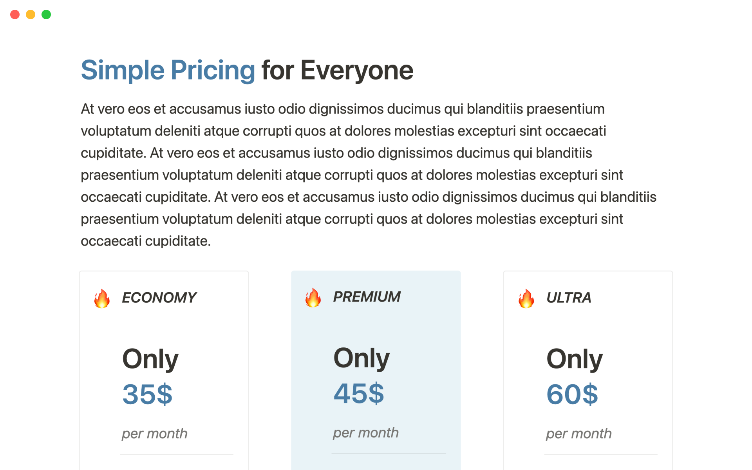
Task: Click the red close window button
Action: pos(15,14)
